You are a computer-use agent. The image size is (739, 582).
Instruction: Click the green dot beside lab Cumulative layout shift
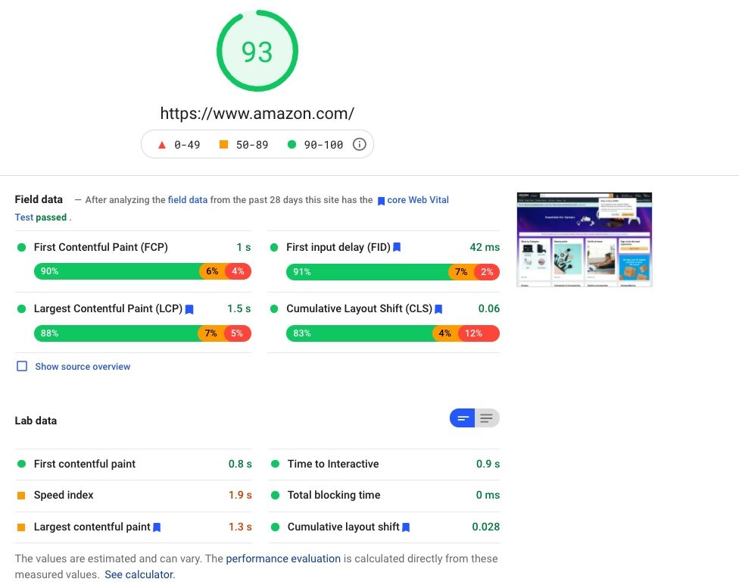[x=276, y=527]
